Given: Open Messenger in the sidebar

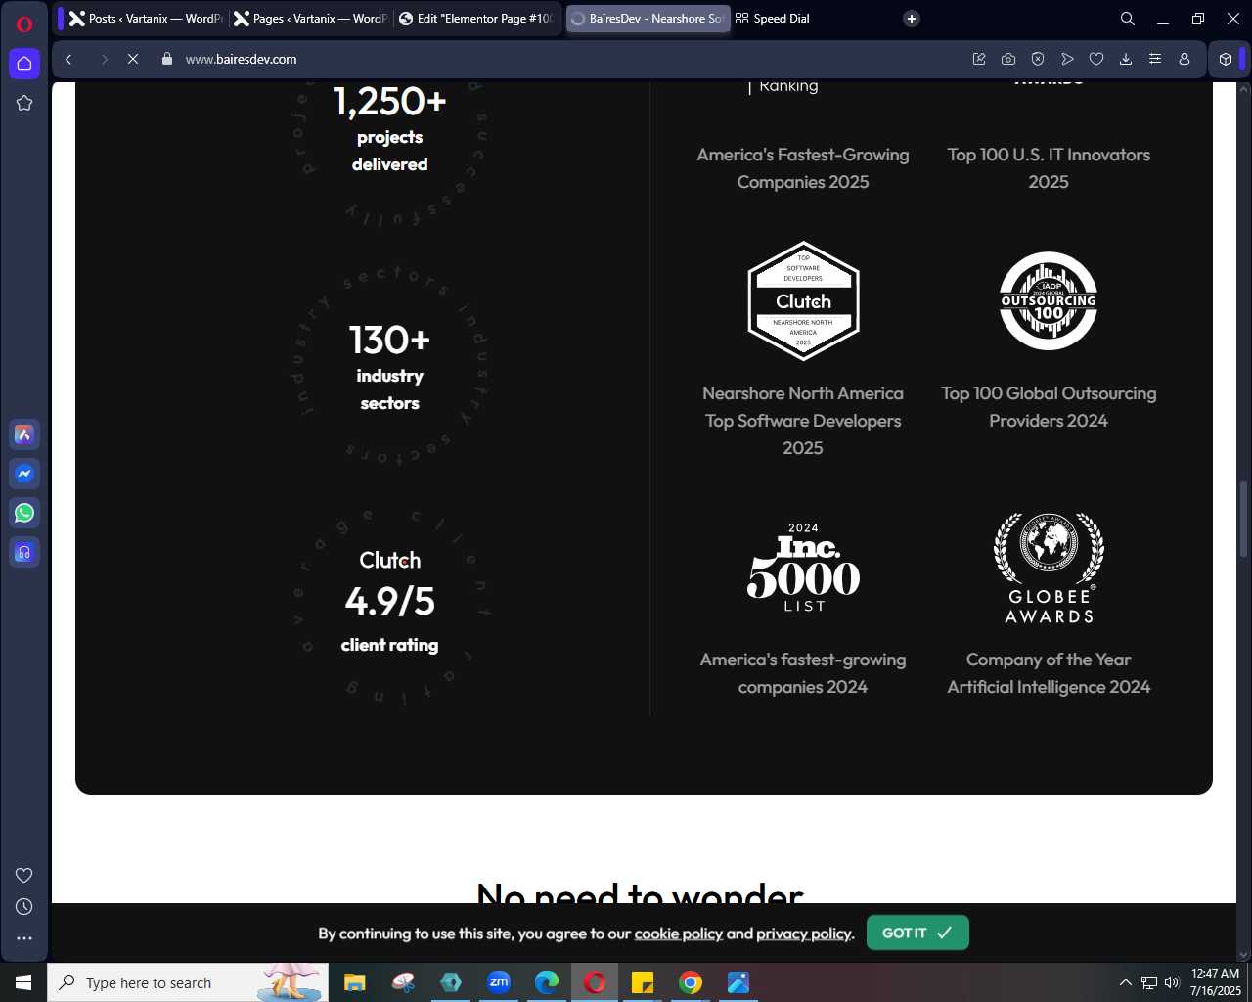Looking at the screenshot, I should [x=24, y=474].
